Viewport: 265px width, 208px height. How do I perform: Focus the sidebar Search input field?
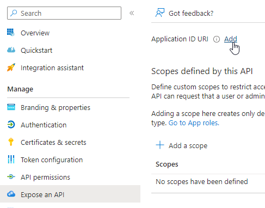64,13
